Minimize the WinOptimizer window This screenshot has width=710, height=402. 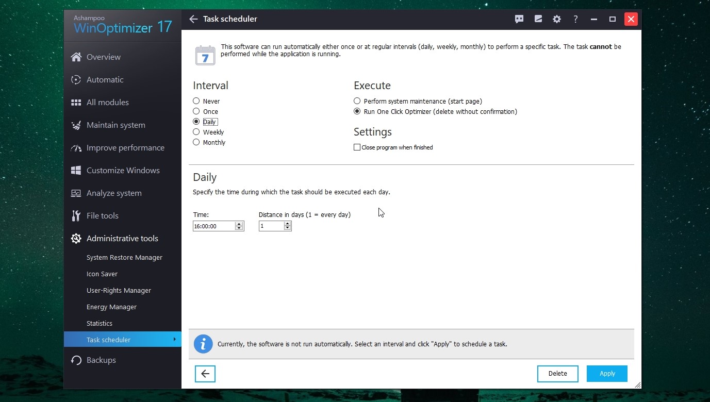click(594, 19)
